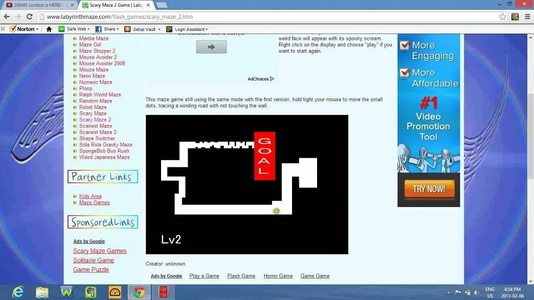The height and width of the screenshot is (300, 534).
Task: Click the address bar URL field
Action: 267,17
